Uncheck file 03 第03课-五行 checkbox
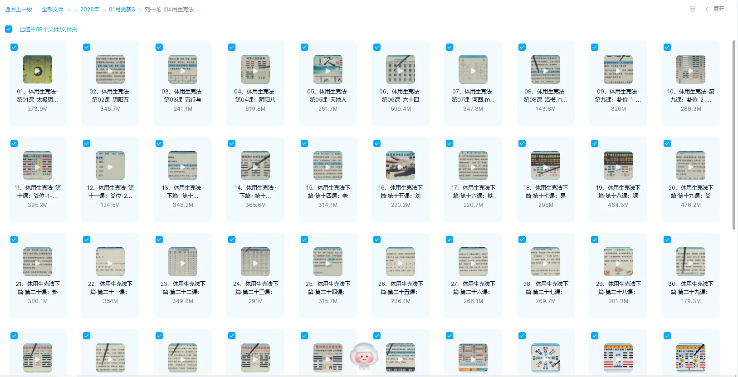The height and width of the screenshot is (377, 738). (159, 47)
